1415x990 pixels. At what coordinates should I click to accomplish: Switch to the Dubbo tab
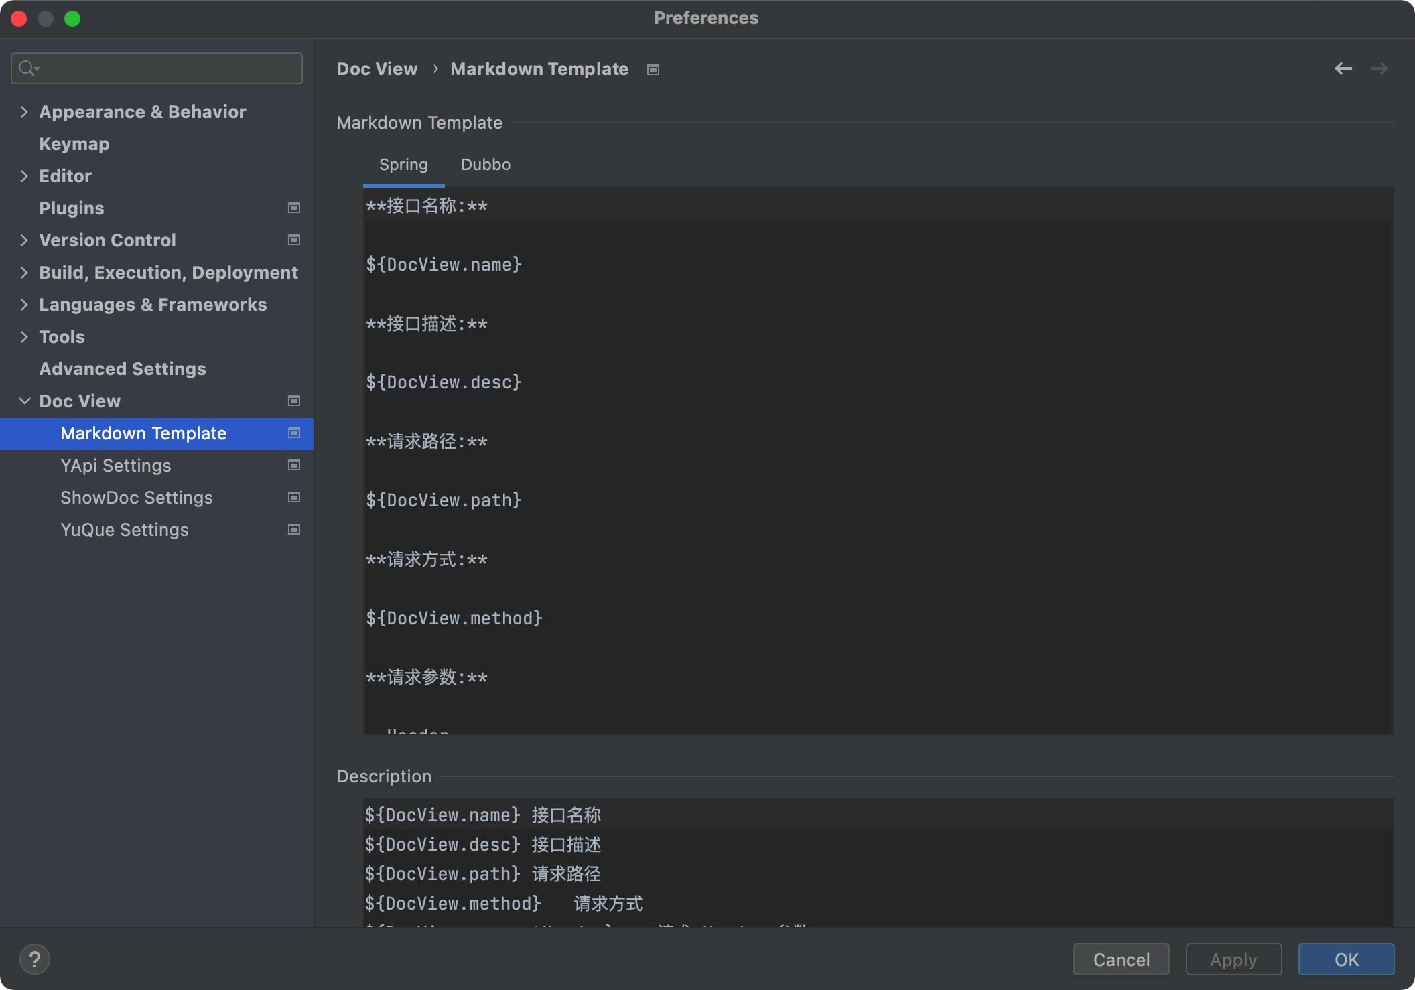point(486,165)
